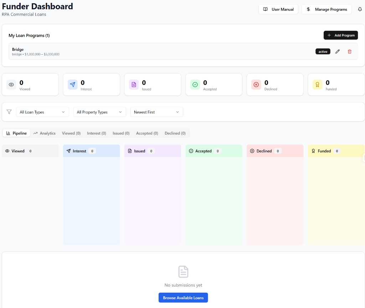Click the RPA Commercial Loans subtitle
This screenshot has width=365, height=308.
[x=24, y=15]
